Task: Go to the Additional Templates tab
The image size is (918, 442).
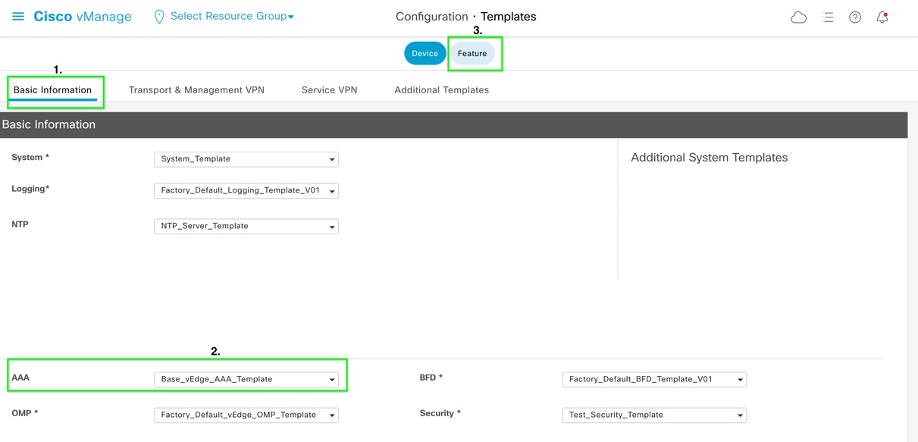Action: (441, 89)
